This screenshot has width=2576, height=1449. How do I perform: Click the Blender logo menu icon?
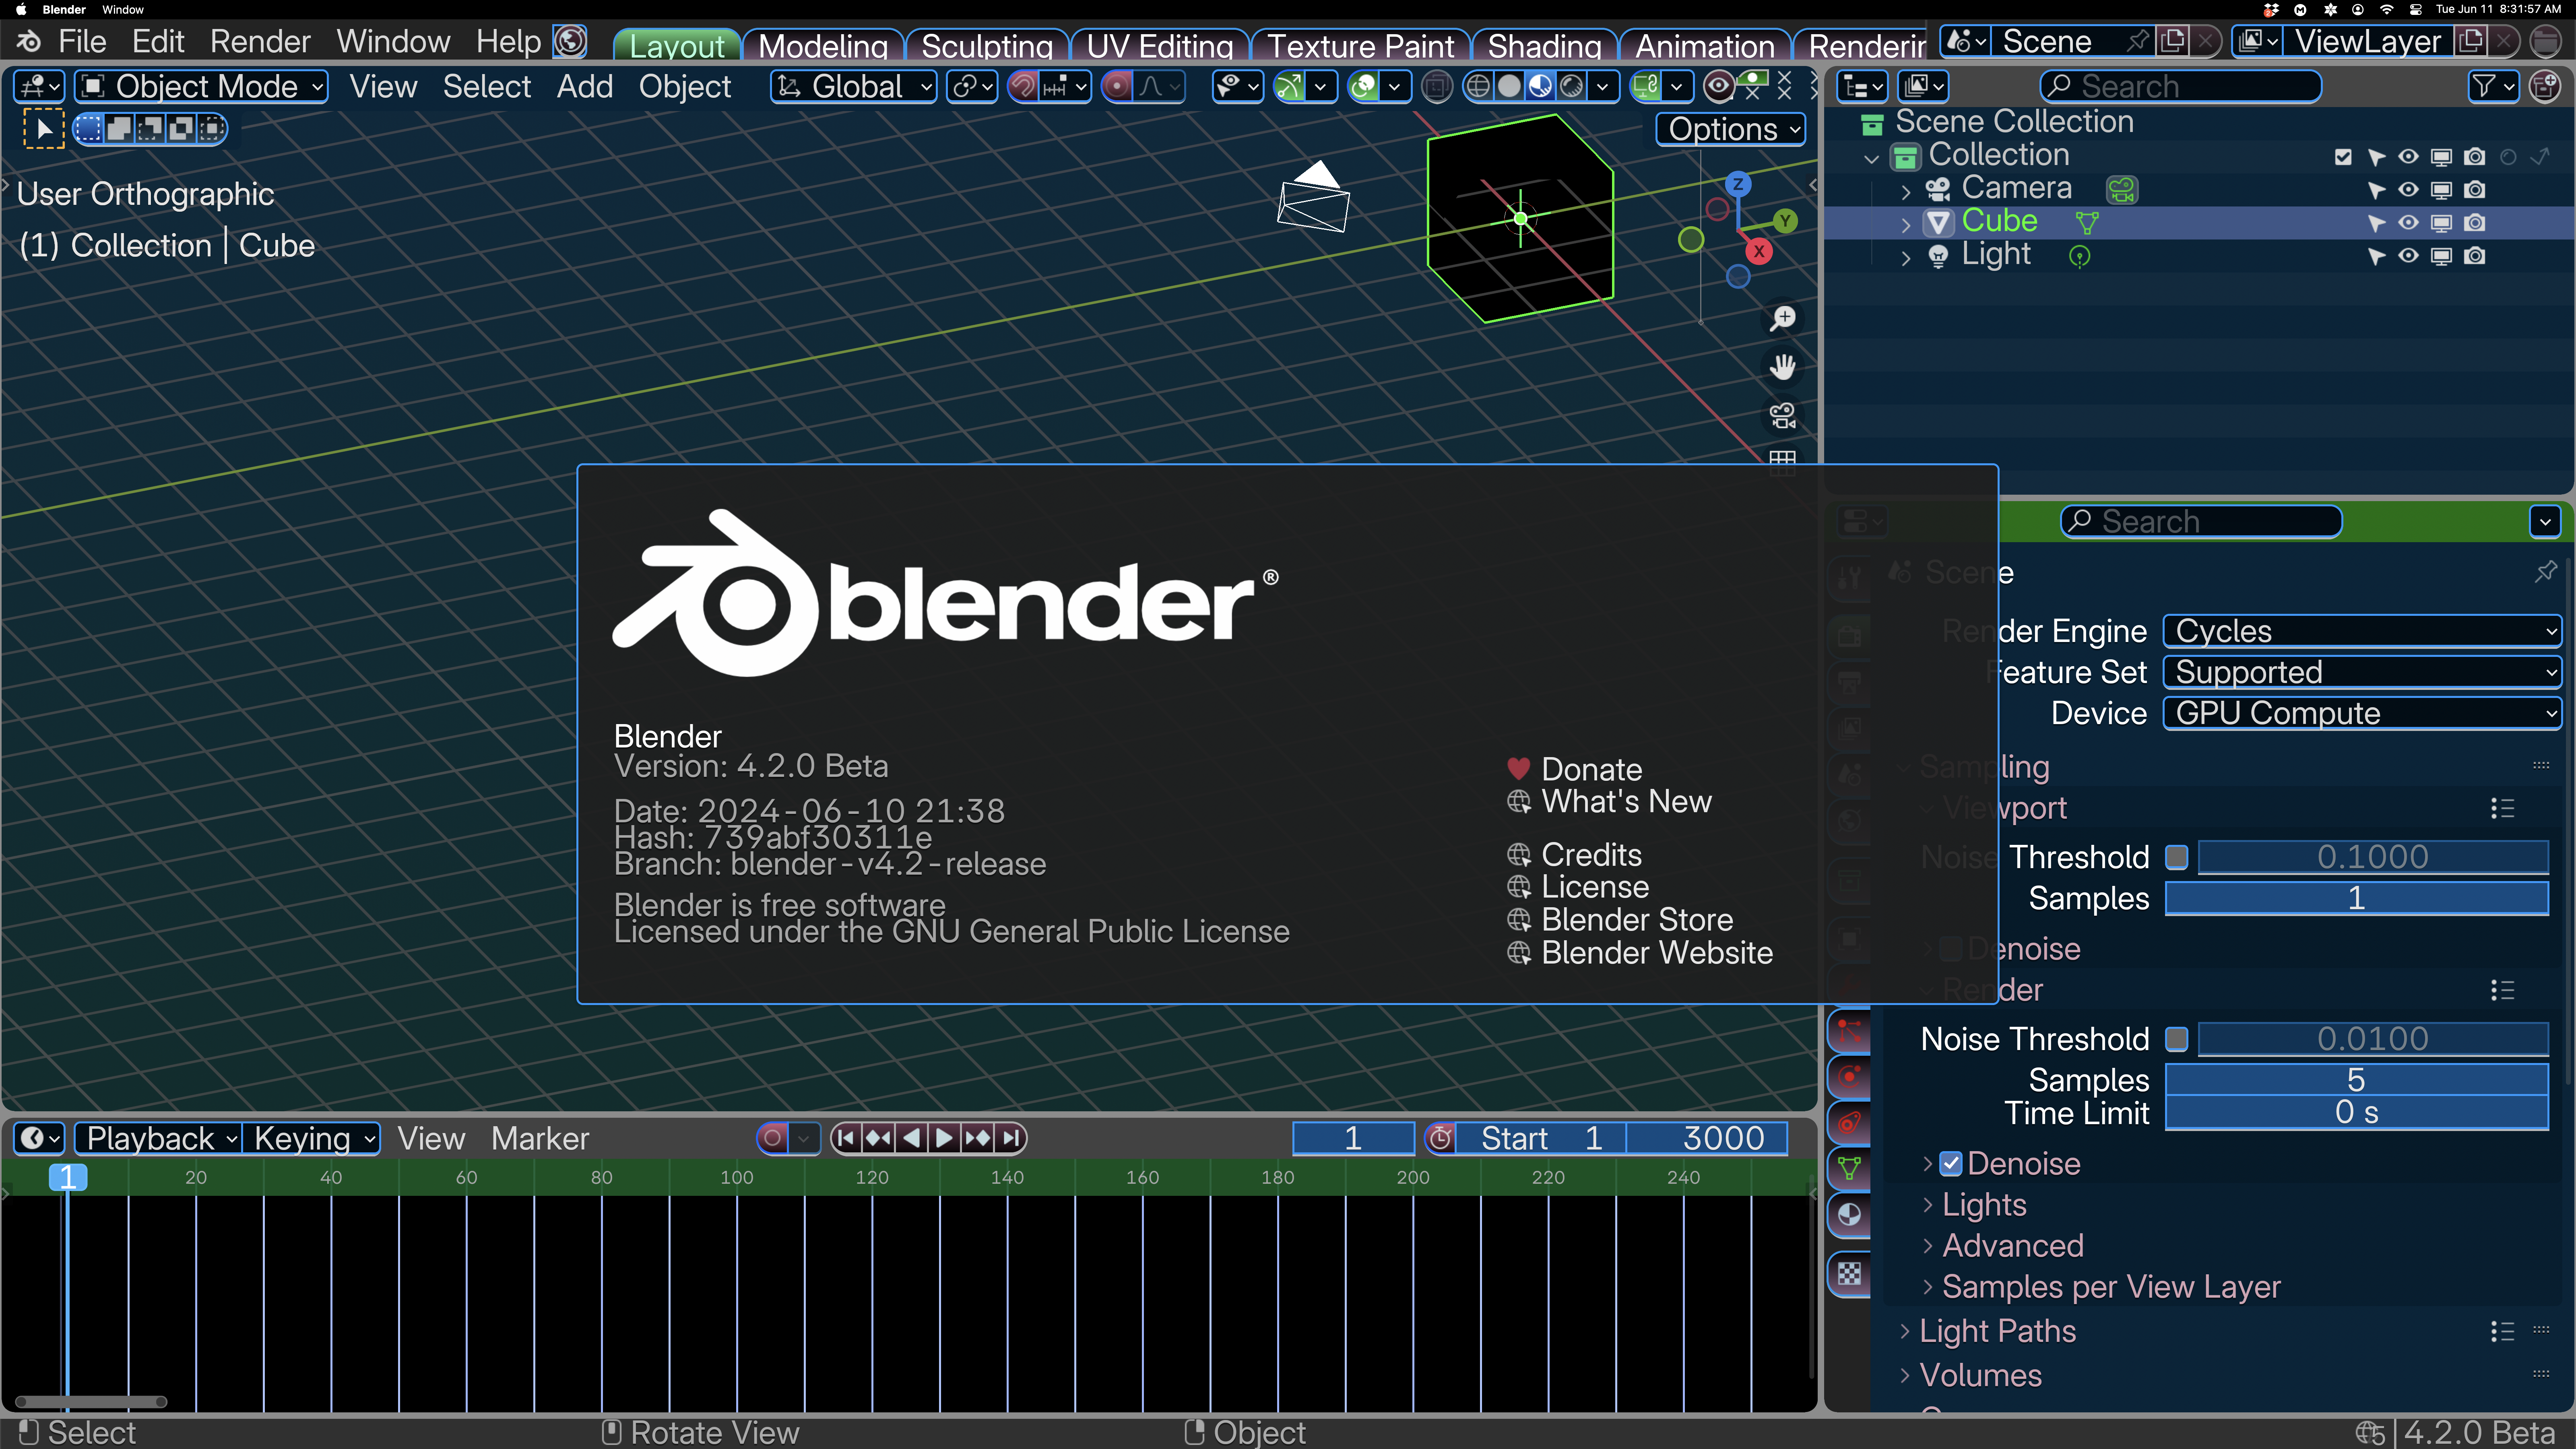click(28, 42)
